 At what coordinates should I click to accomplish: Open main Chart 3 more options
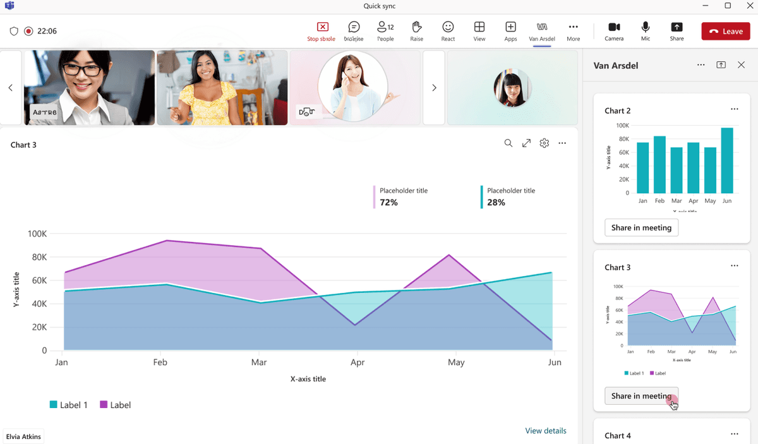click(x=562, y=143)
